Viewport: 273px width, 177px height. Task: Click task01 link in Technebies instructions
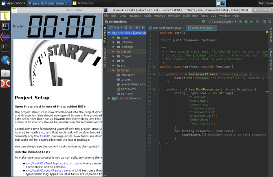(45, 136)
